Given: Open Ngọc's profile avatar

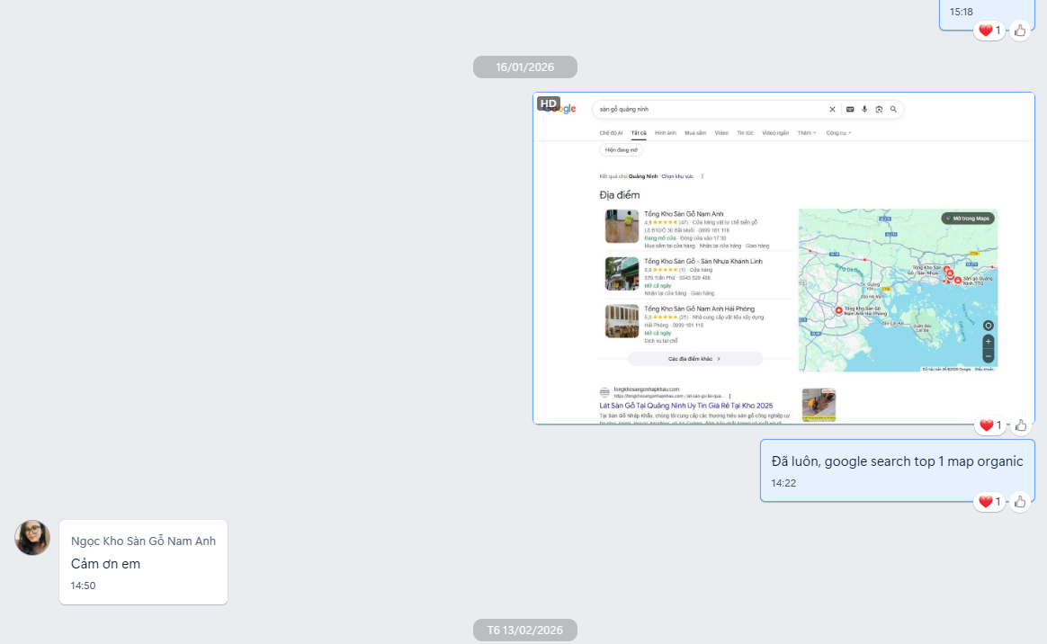Looking at the screenshot, I should pos(32,538).
